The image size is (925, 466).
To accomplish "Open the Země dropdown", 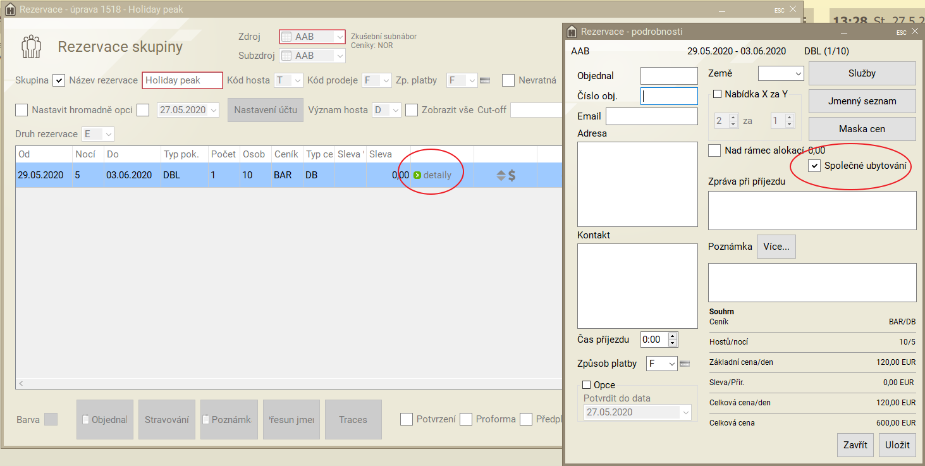I will click(x=780, y=75).
